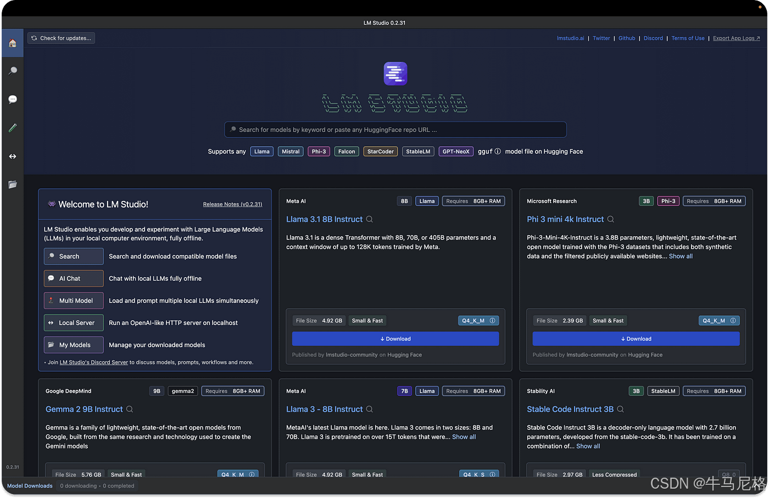The image size is (769, 498).
Task: Open Terms of Use link
Action: tap(688, 38)
